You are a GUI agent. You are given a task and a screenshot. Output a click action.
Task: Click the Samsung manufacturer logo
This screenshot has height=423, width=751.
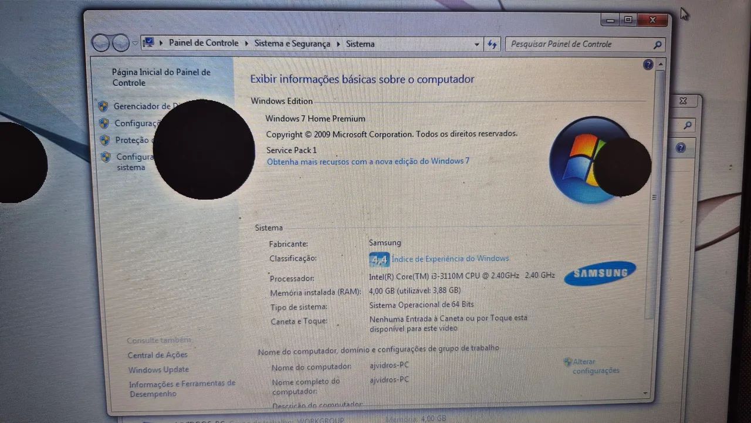pos(600,273)
